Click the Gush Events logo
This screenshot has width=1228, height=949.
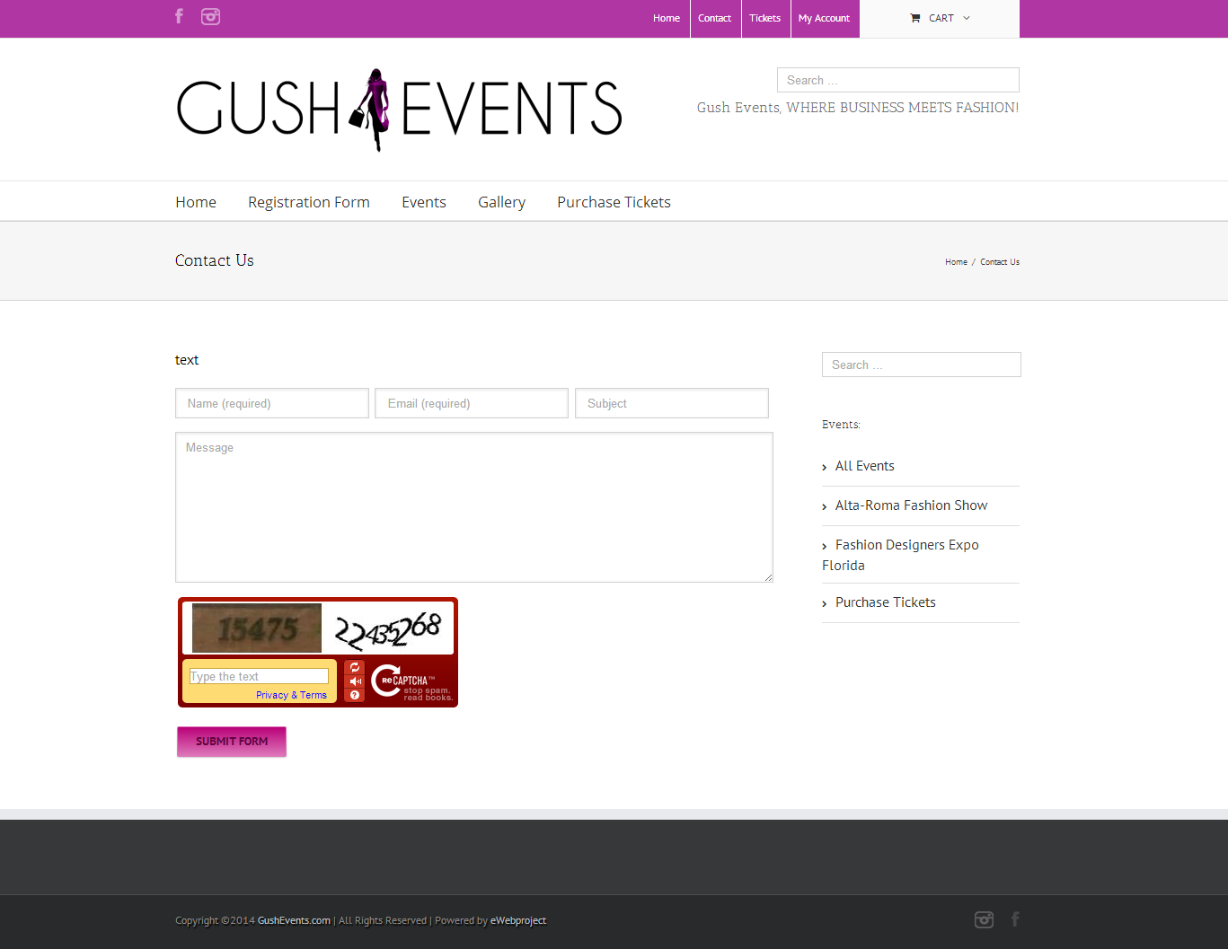pyautogui.click(x=399, y=109)
